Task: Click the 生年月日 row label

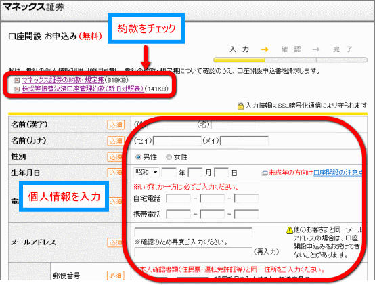Action: point(25,173)
